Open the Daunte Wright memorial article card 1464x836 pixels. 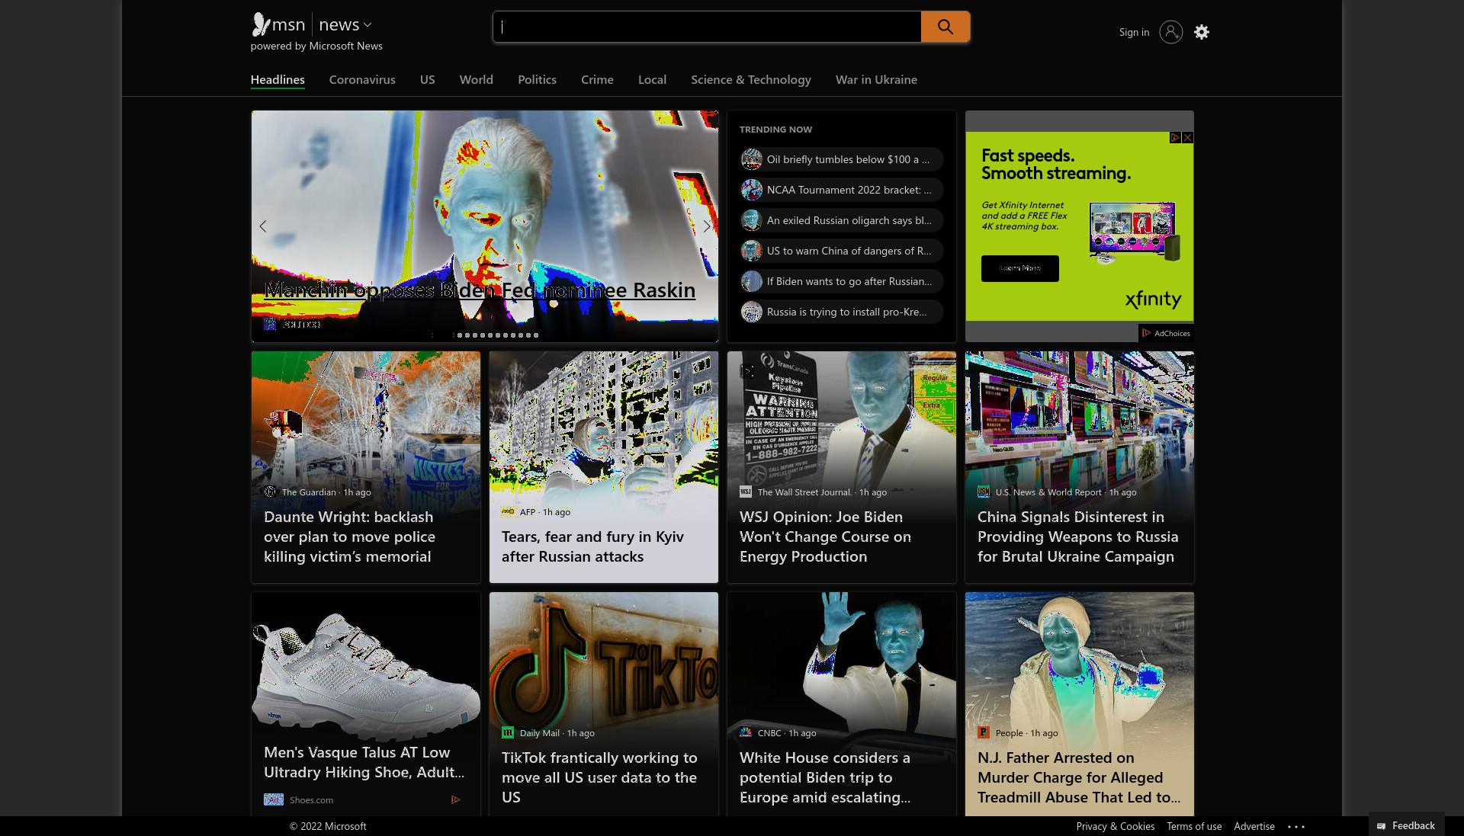pyautogui.click(x=366, y=467)
